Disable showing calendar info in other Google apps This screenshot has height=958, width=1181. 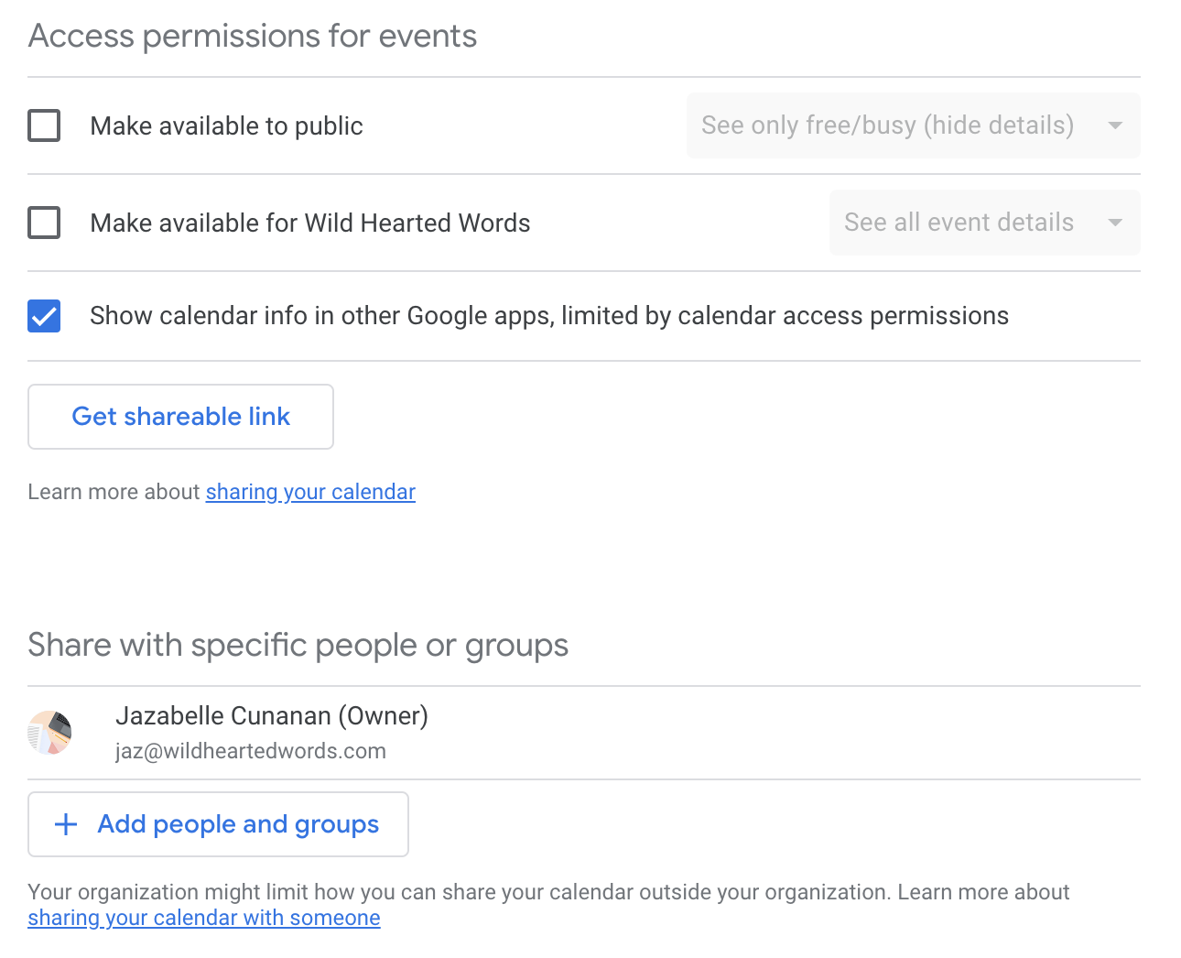[44, 315]
